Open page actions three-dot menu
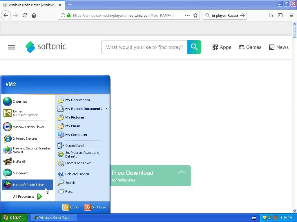The height and width of the screenshot is (222, 297). click(x=187, y=15)
